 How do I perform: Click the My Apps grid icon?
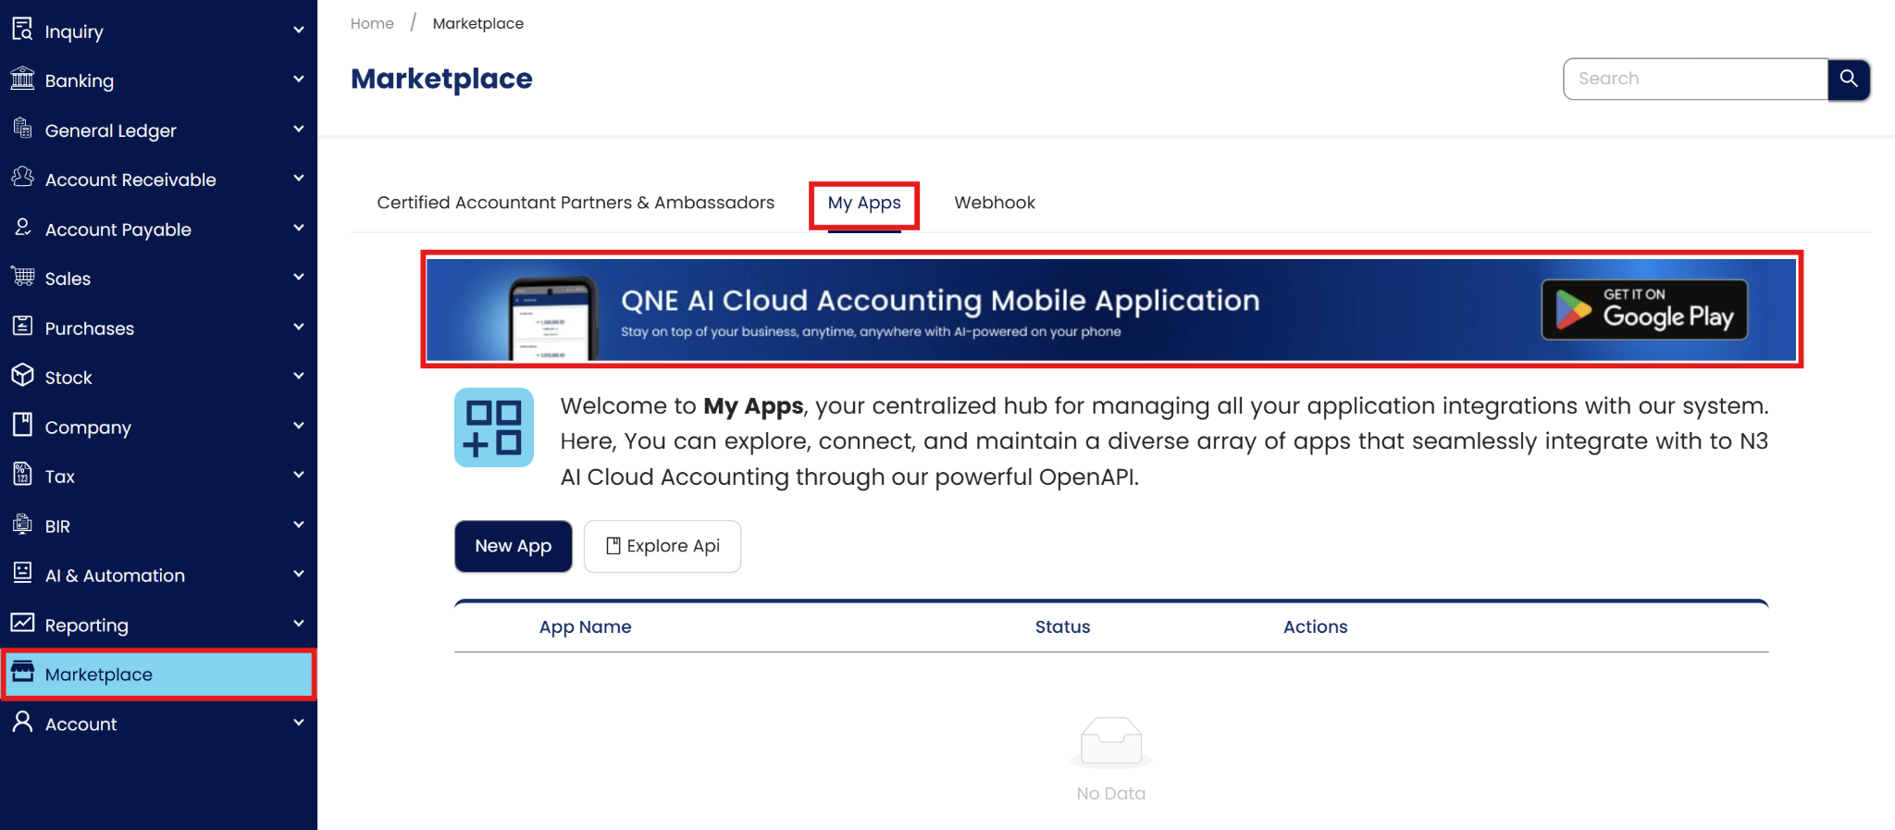point(494,427)
